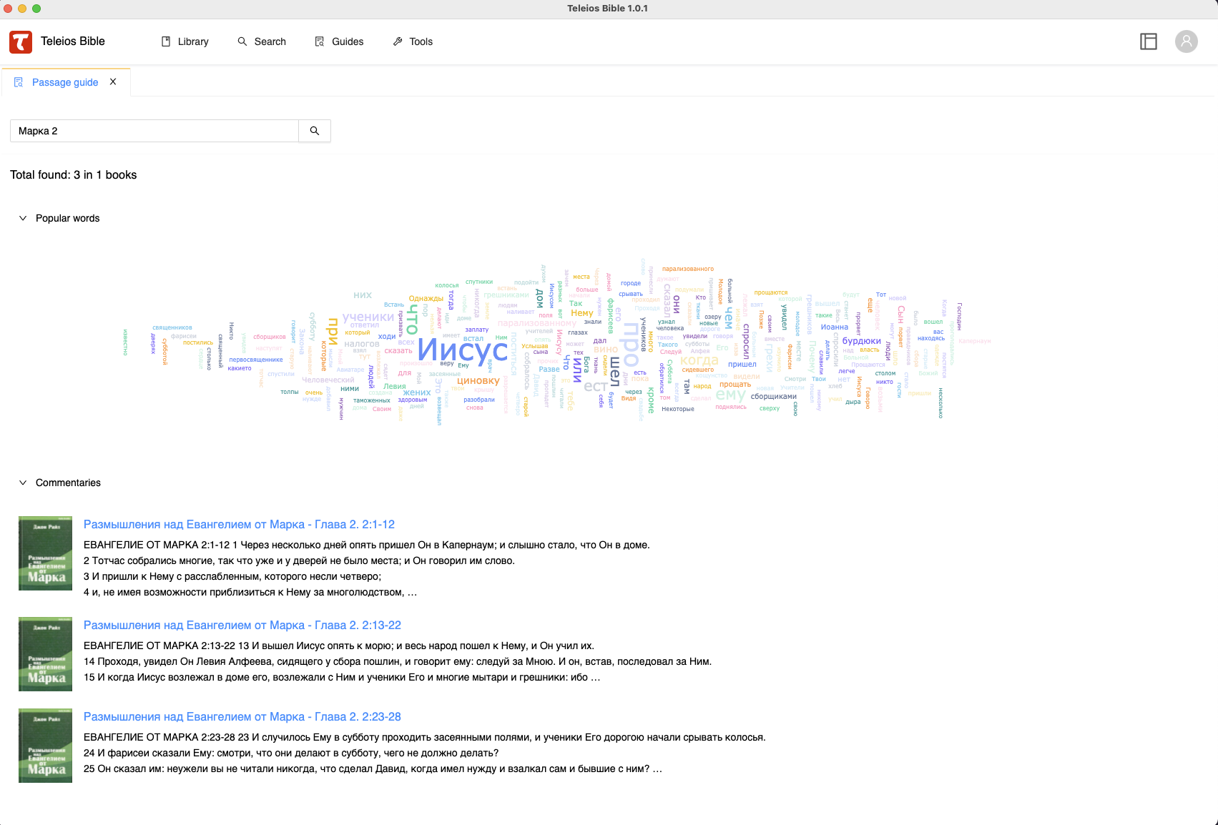Click the book cover thumbnail for 2:1-12

pyautogui.click(x=45, y=553)
